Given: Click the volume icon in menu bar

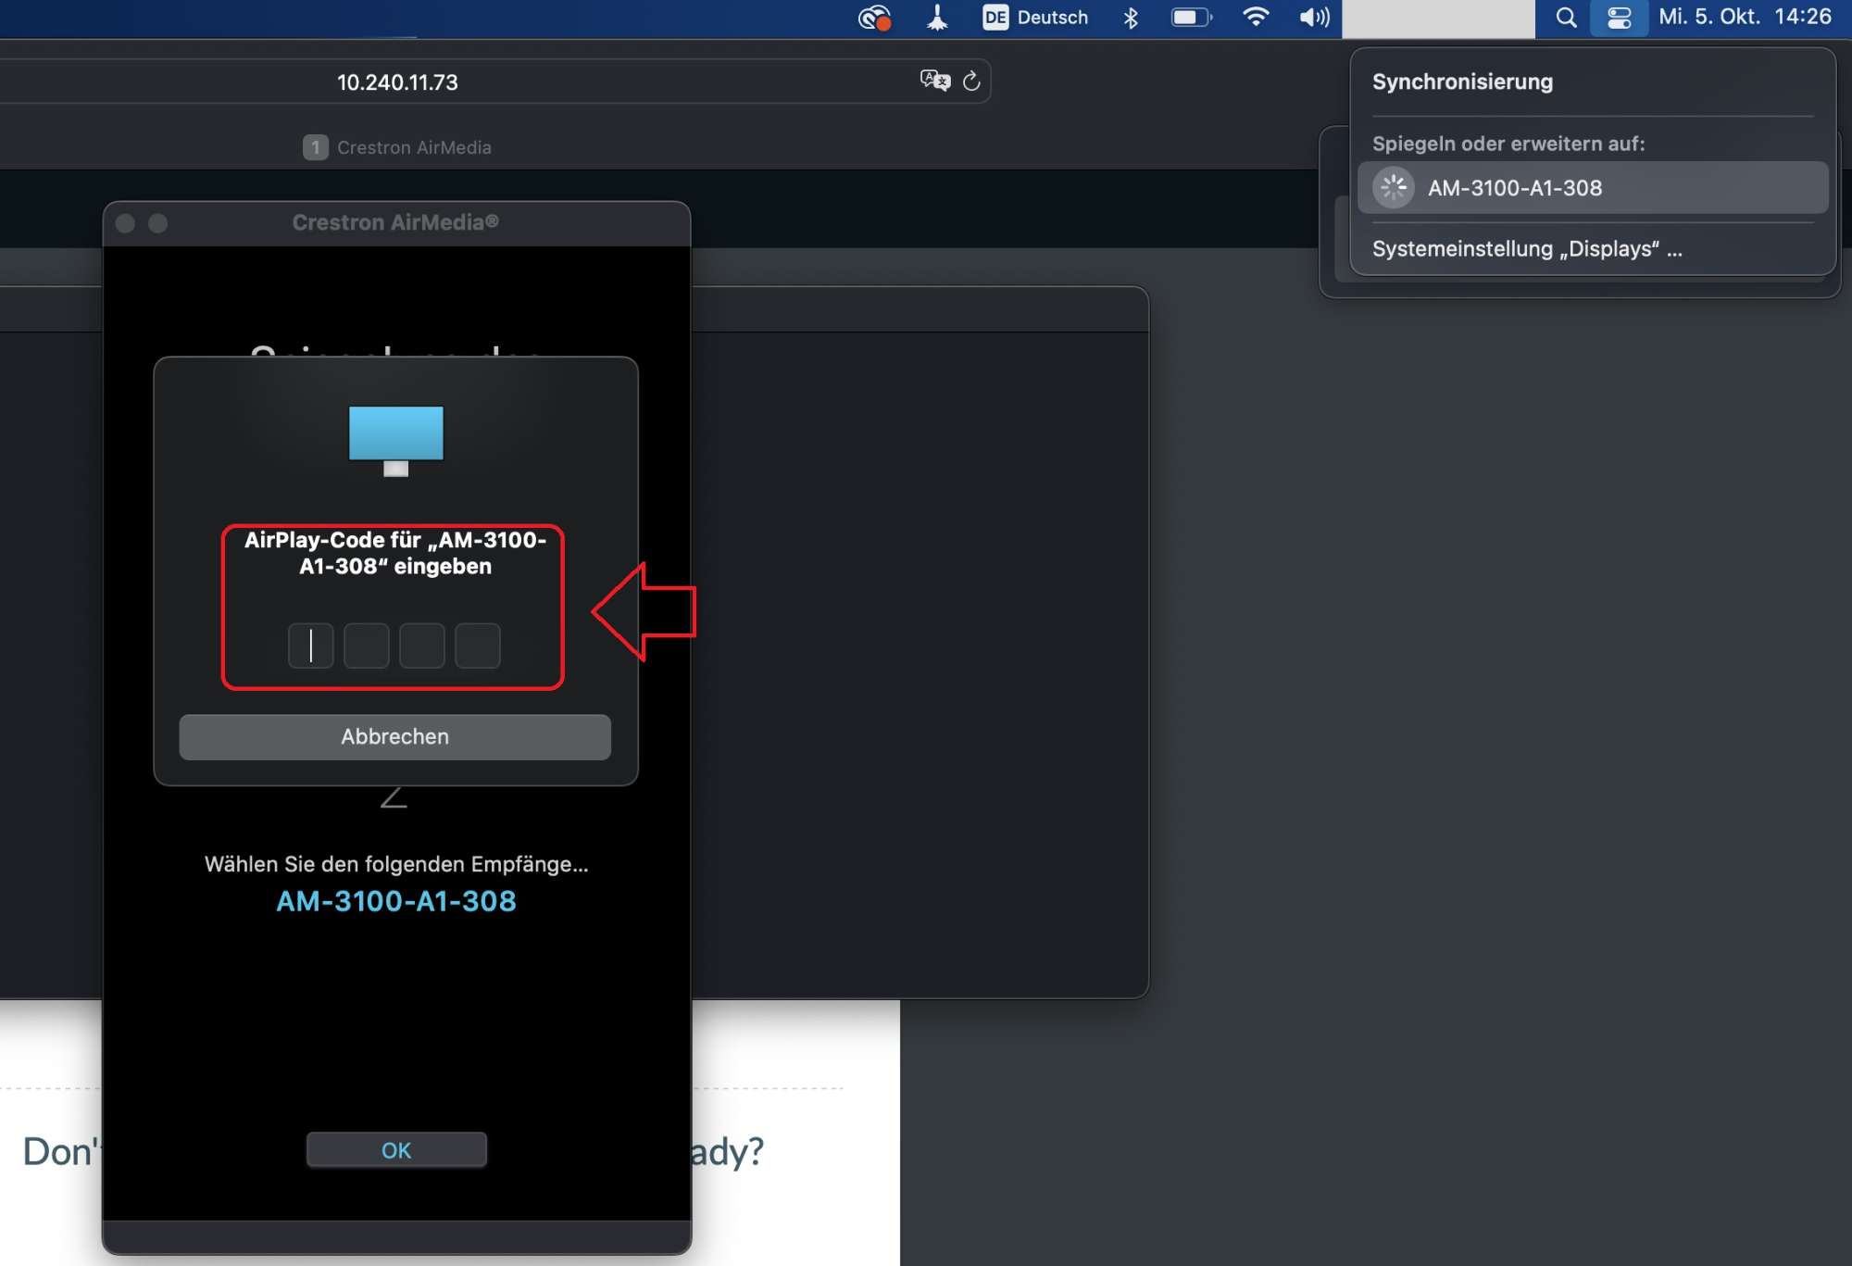Looking at the screenshot, I should [1314, 18].
